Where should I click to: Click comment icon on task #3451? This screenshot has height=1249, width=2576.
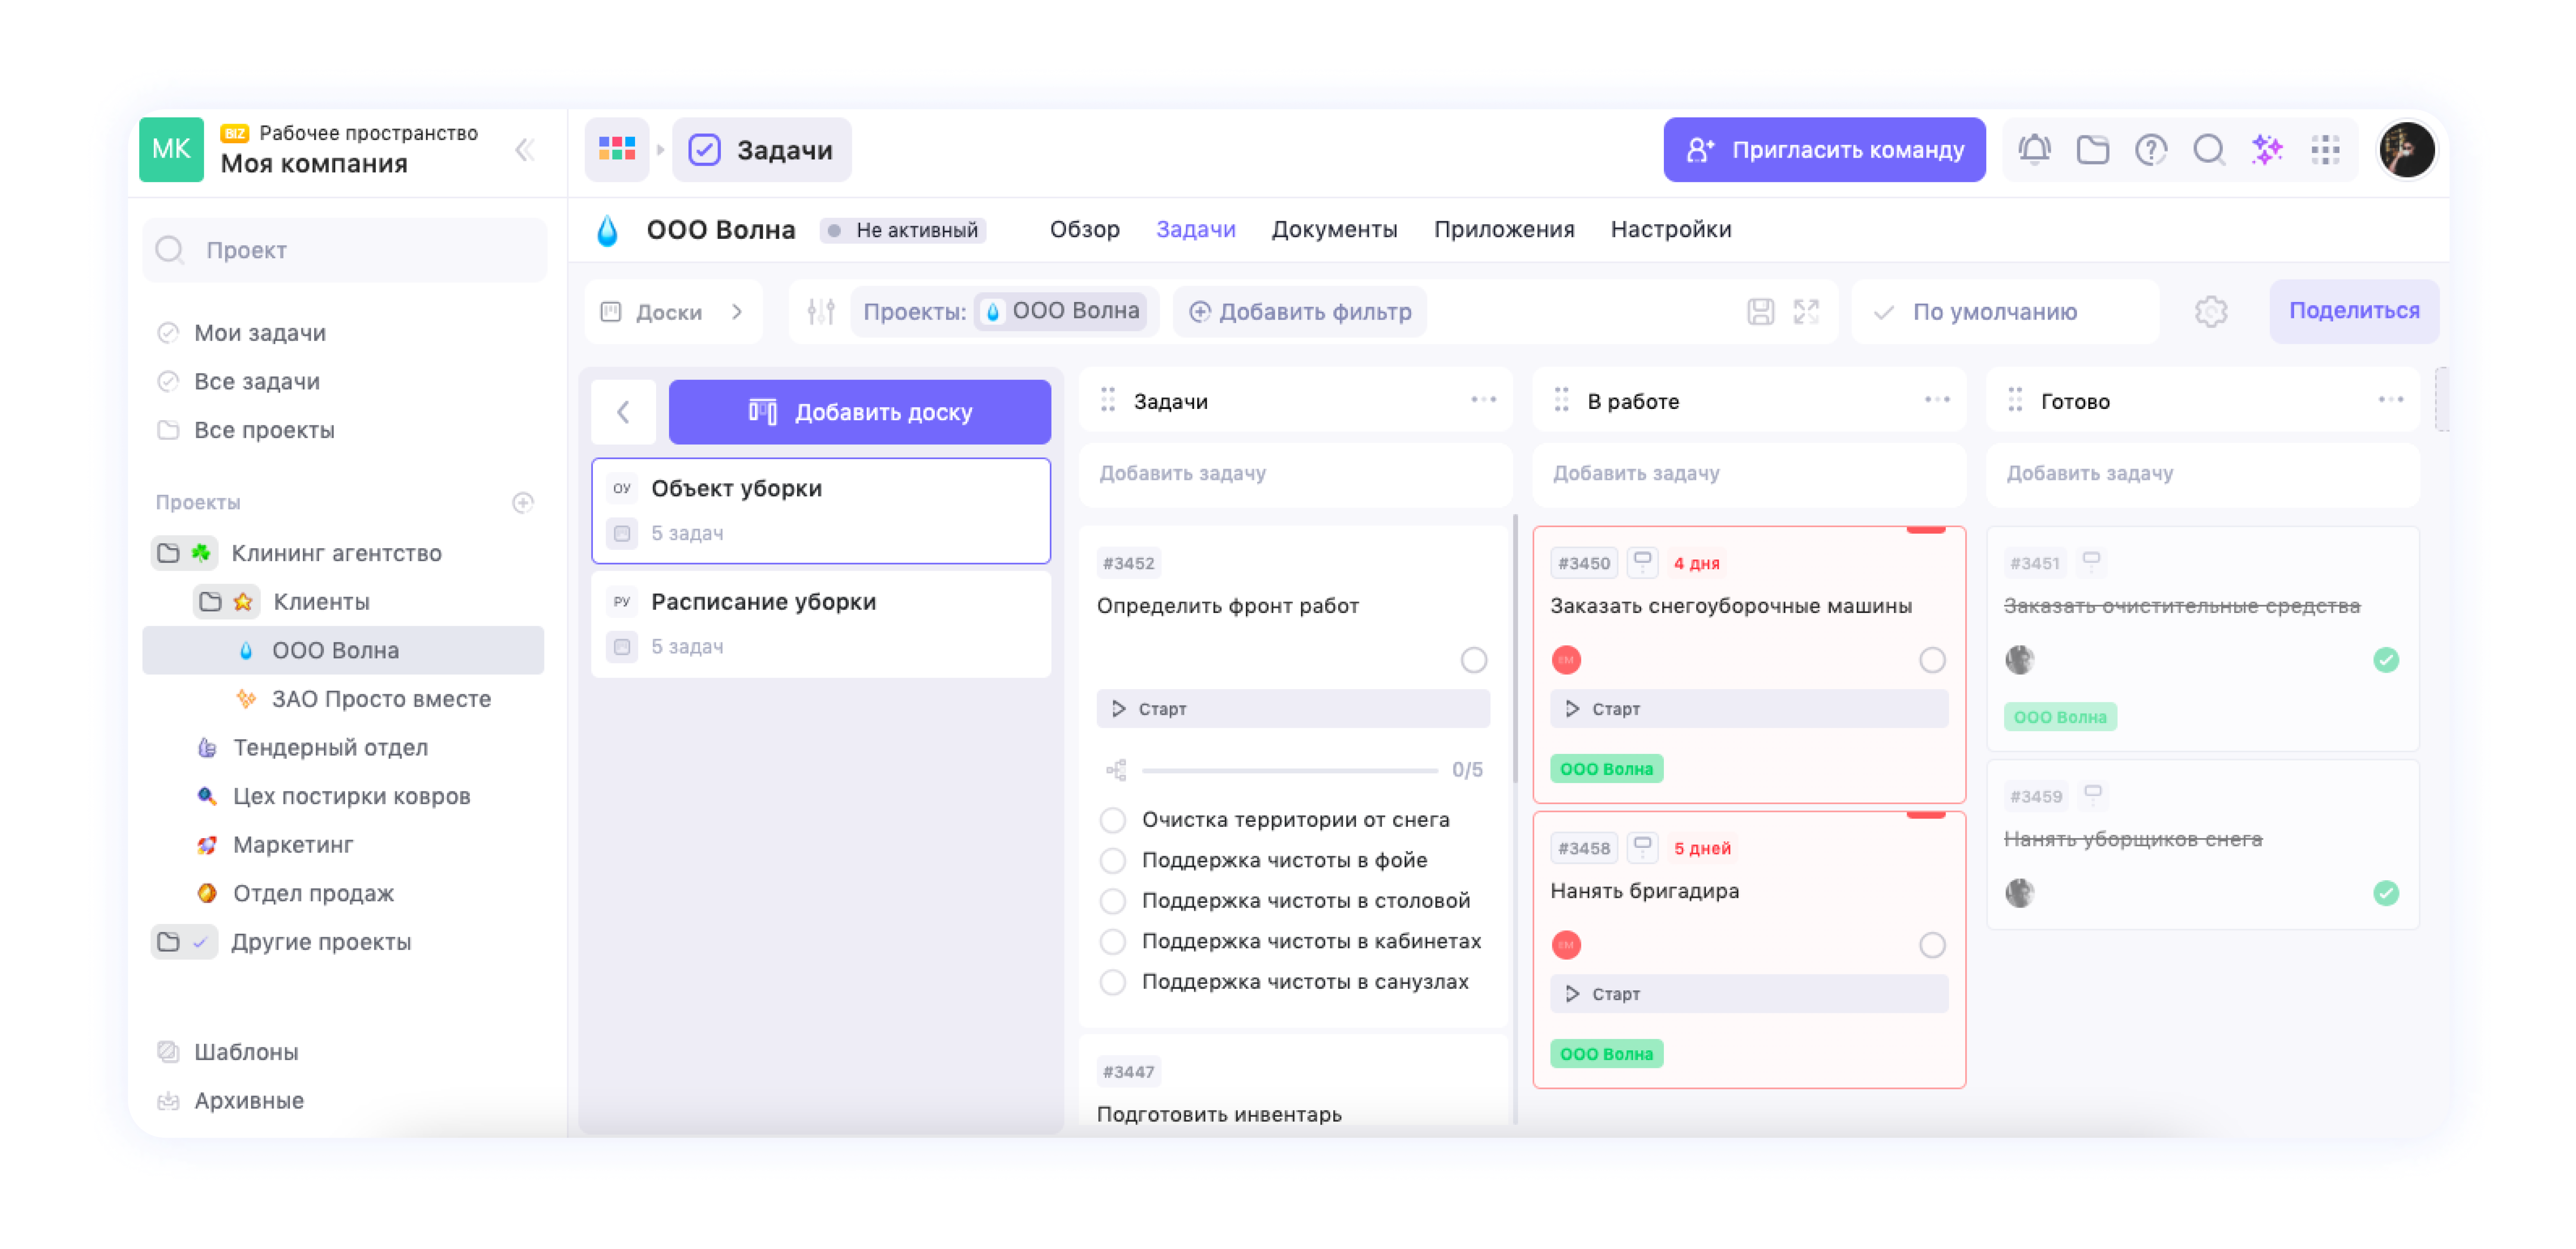[2091, 561]
